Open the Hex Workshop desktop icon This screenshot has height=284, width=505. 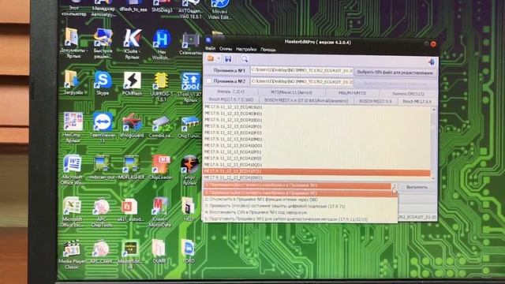click(x=162, y=45)
